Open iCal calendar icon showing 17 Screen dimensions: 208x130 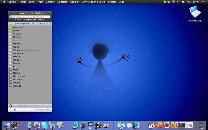(x=151, y=125)
